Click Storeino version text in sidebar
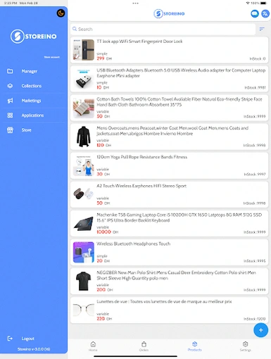271x359 pixels. [34, 349]
